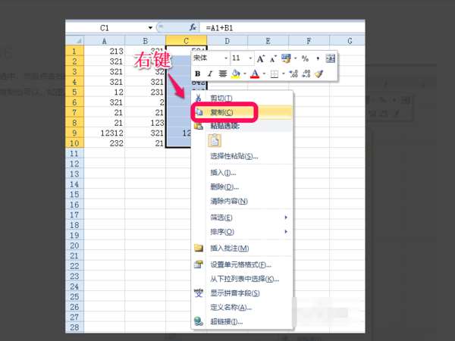The height and width of the screenshot is (341, 455).
Task: Center align text via mini toolbar
Action: 222,74
